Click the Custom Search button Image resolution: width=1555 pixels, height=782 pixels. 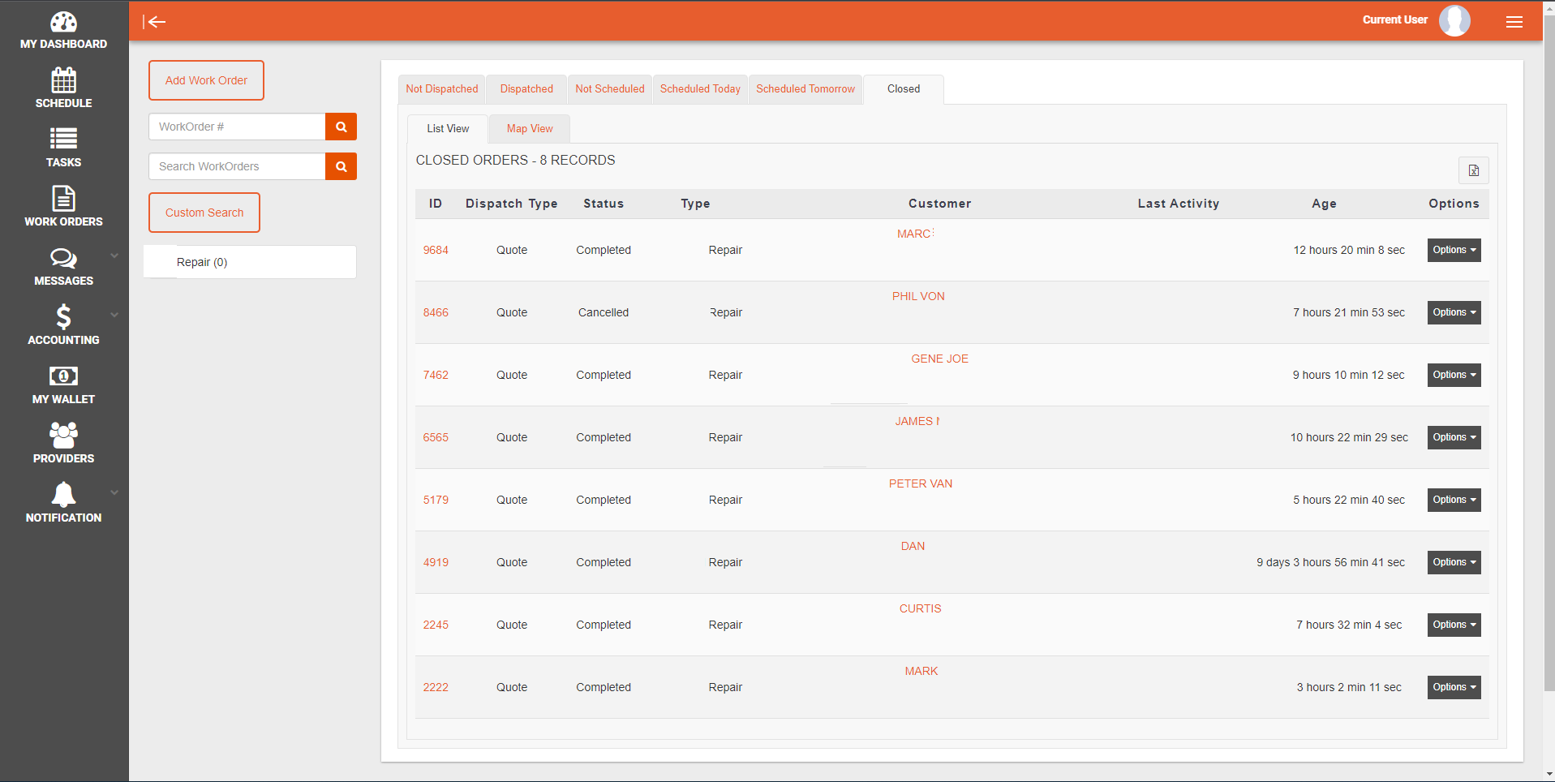204,213
